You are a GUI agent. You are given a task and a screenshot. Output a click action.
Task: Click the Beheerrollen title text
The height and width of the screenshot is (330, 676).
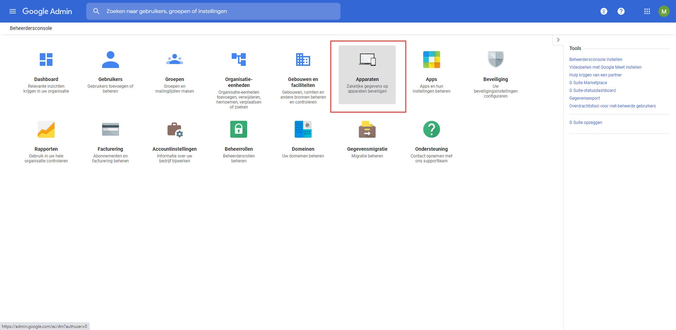[x=239, y=149]
